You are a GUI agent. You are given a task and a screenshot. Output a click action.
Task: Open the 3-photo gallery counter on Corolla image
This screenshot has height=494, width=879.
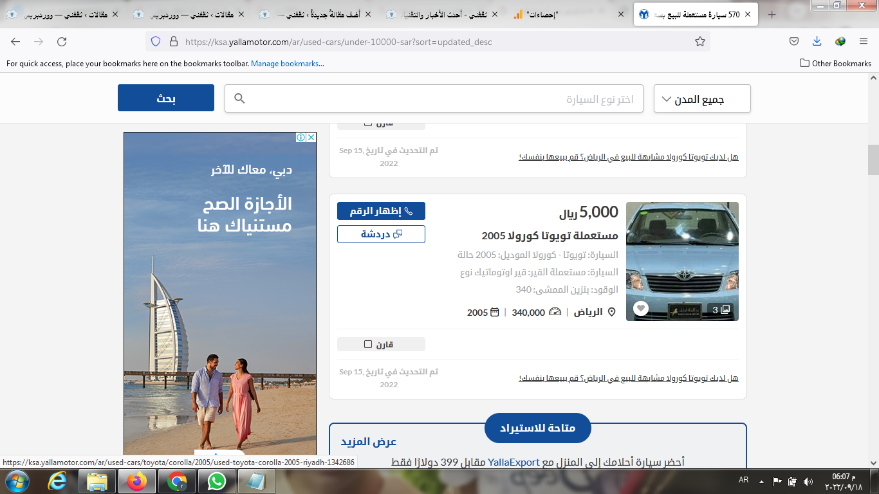point(721,309)
